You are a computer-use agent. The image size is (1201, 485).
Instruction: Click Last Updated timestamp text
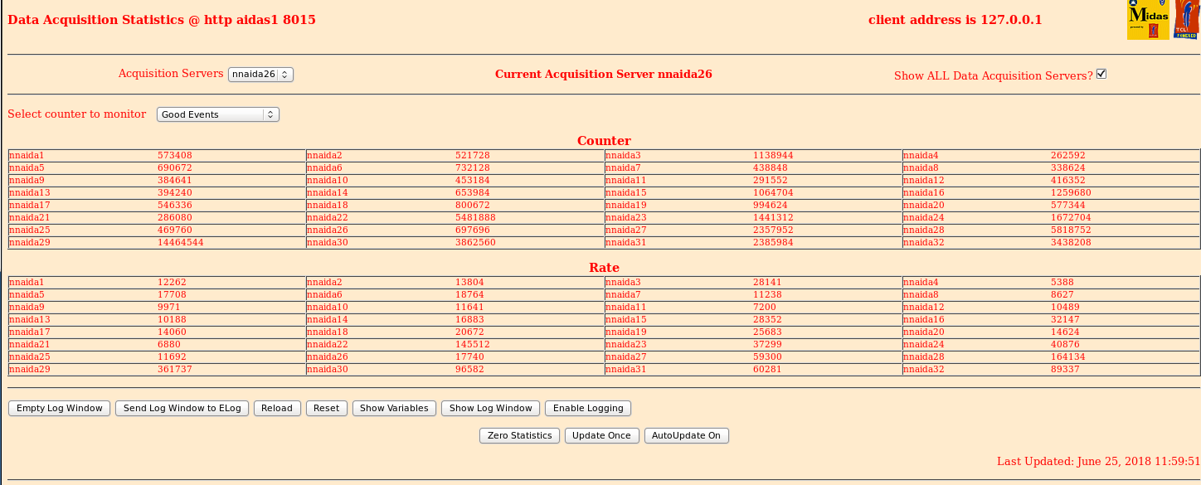(1098, 461)
